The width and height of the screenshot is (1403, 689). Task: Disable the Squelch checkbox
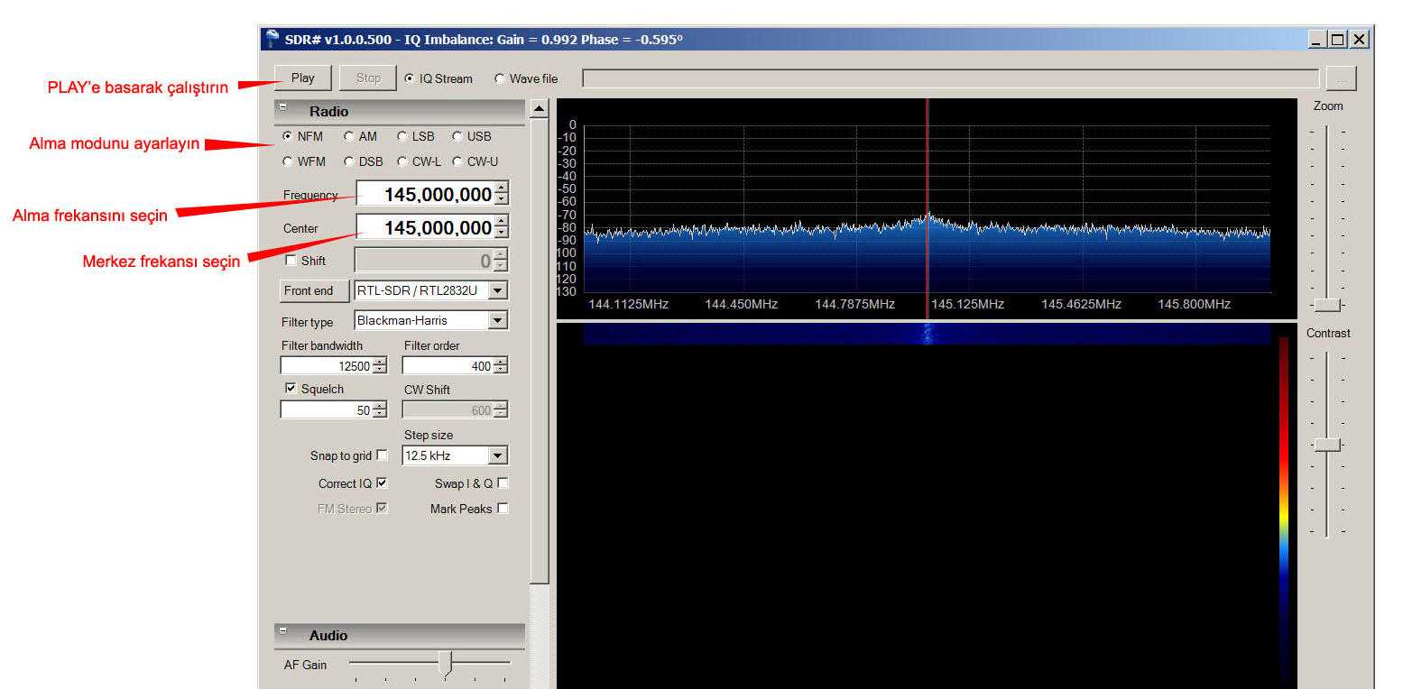point(291,389)
